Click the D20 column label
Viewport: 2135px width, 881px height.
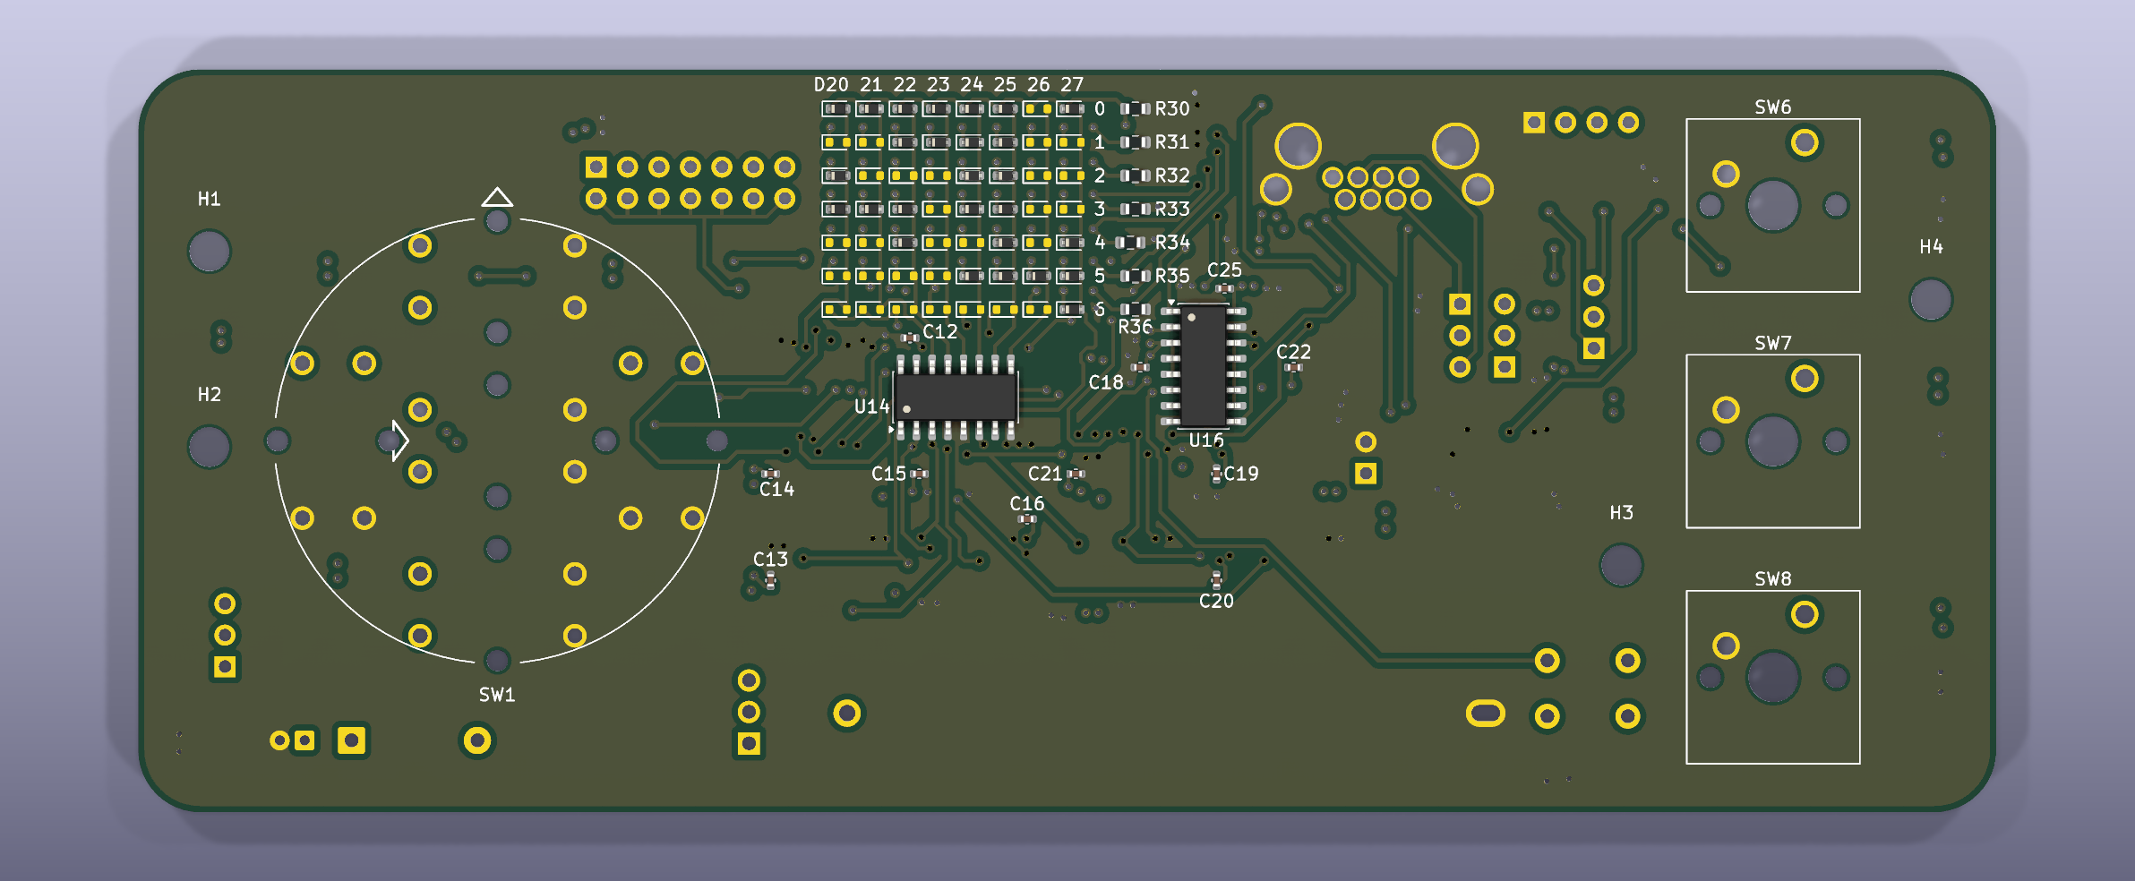[831, 85]
